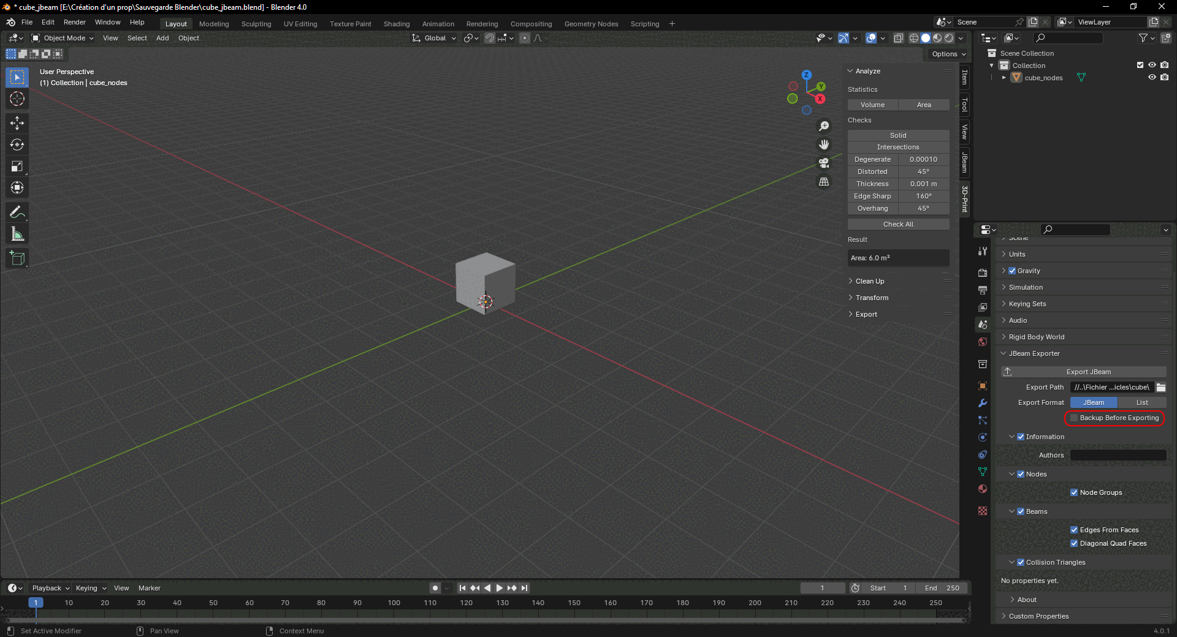Adjust the Overhang angle field
1177x637 pixels.
pos(924,208)
